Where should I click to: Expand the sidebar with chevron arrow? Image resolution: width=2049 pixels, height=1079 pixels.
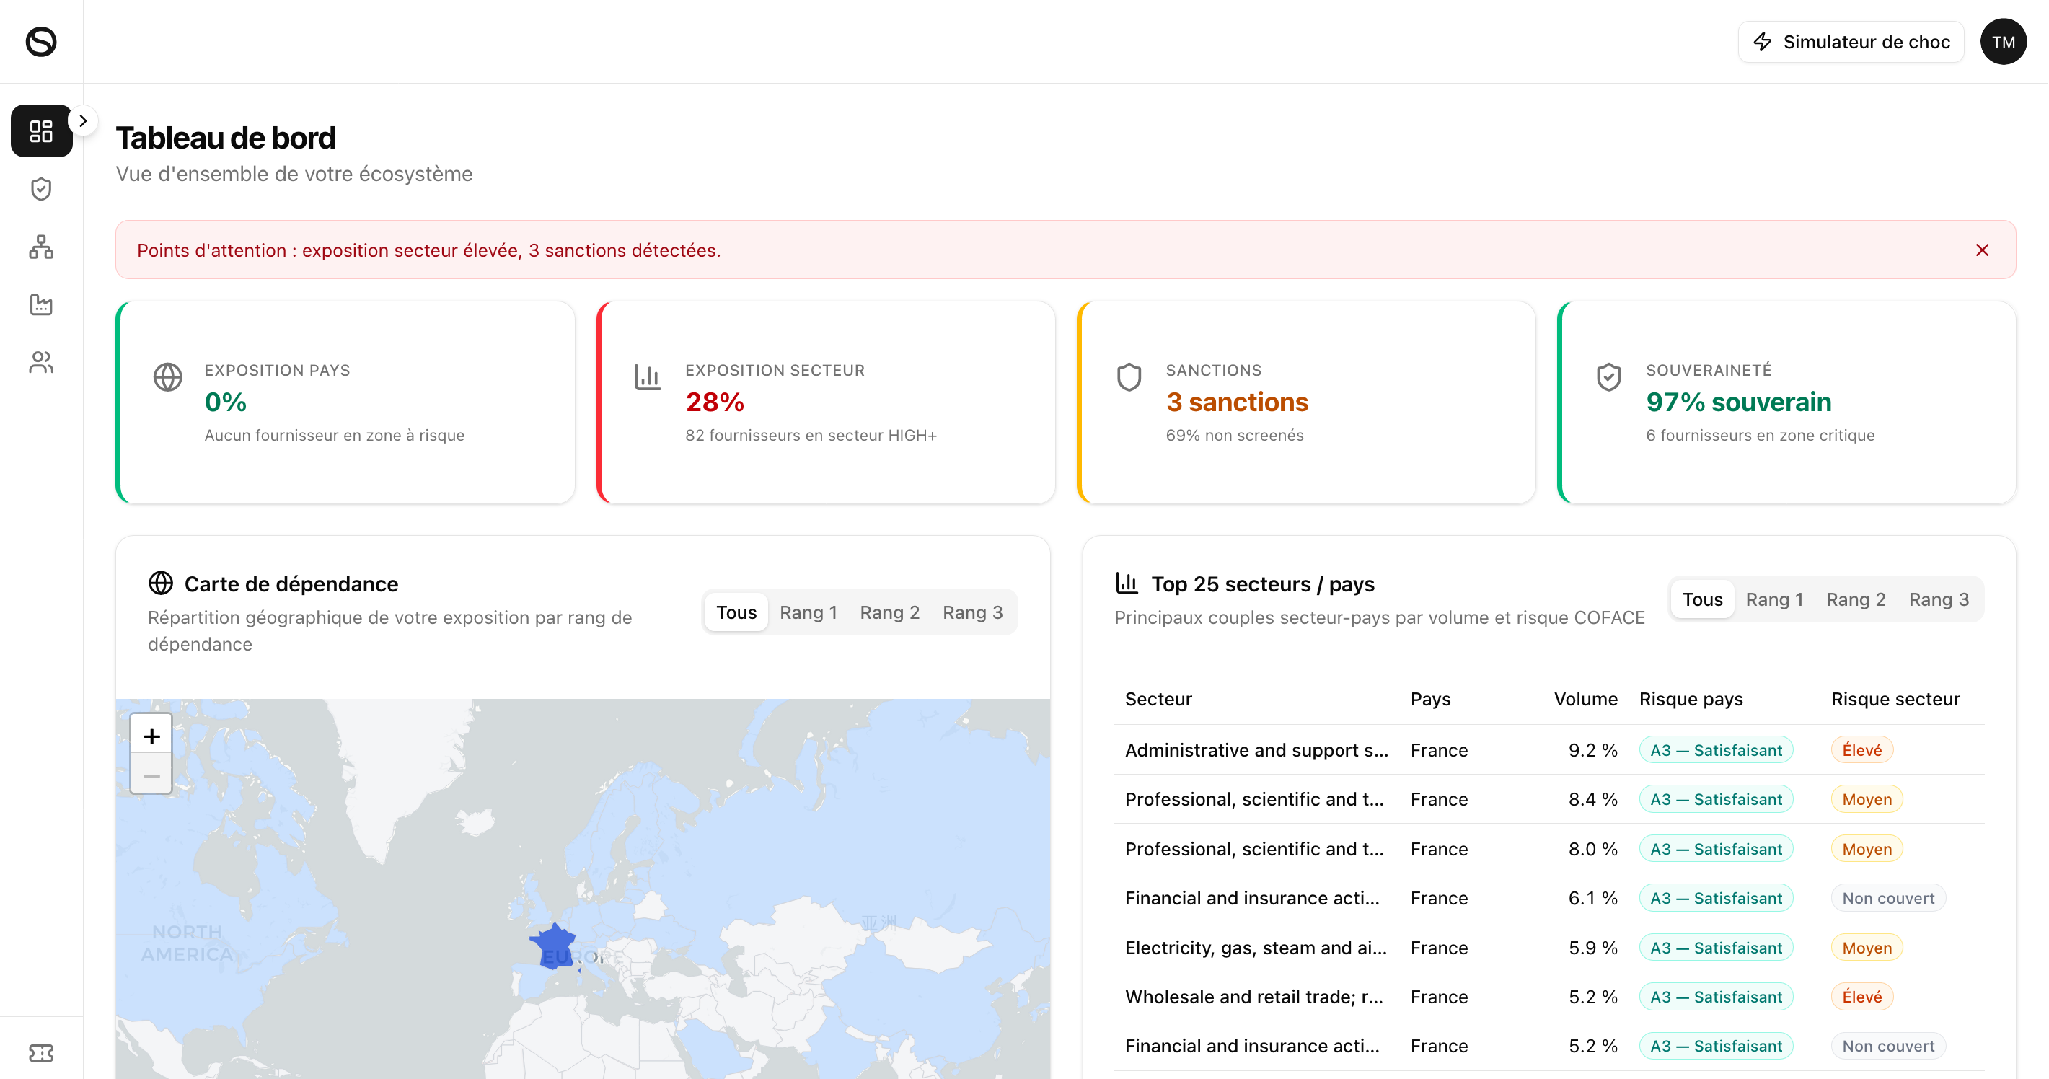point(83,121)
